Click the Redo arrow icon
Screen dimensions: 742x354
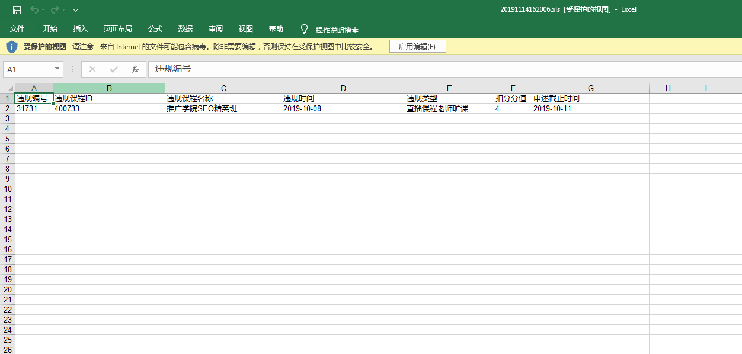(x=55, y=9)
